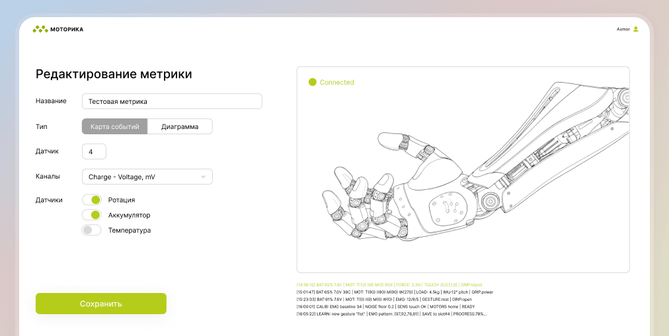Click the Моторика logo icon
The width and height of the screenshot is (669, 336).
click(x=40, y=29)
